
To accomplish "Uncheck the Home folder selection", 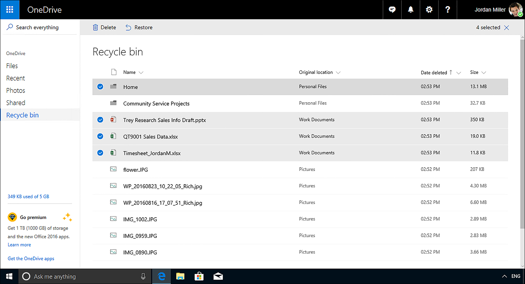I will point(100,87).
